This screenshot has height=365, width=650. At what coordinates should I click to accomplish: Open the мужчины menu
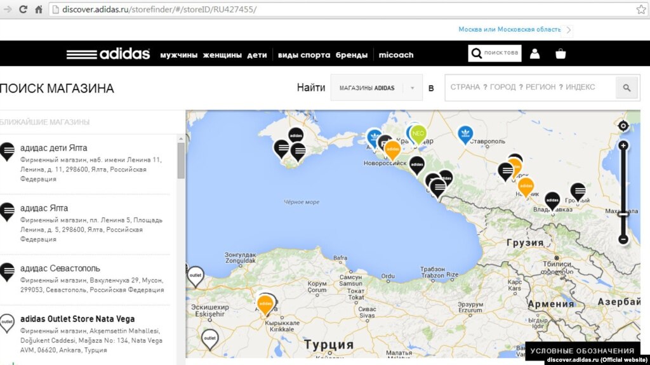pos(178,55)
